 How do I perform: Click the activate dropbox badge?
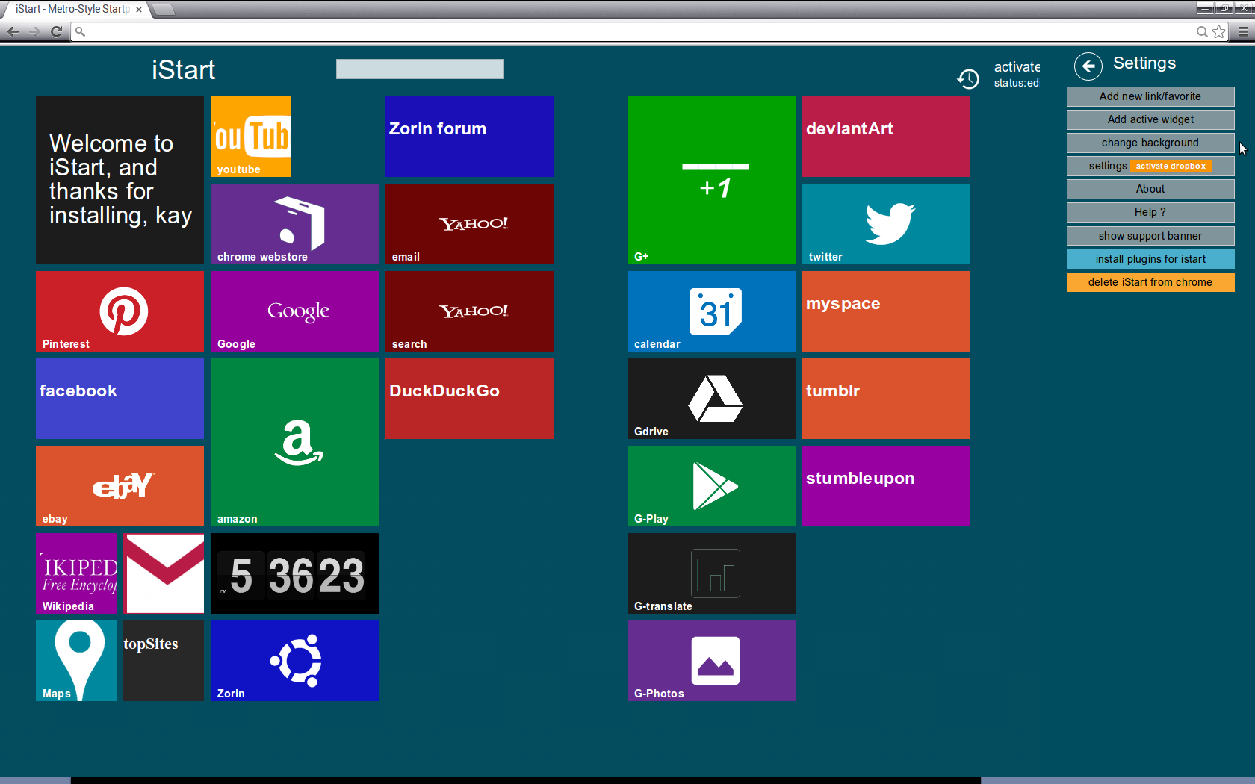coord(1170,166)
